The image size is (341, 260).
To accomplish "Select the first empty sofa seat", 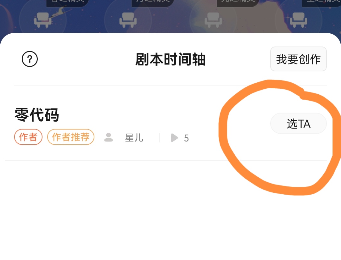I will 43,20.
